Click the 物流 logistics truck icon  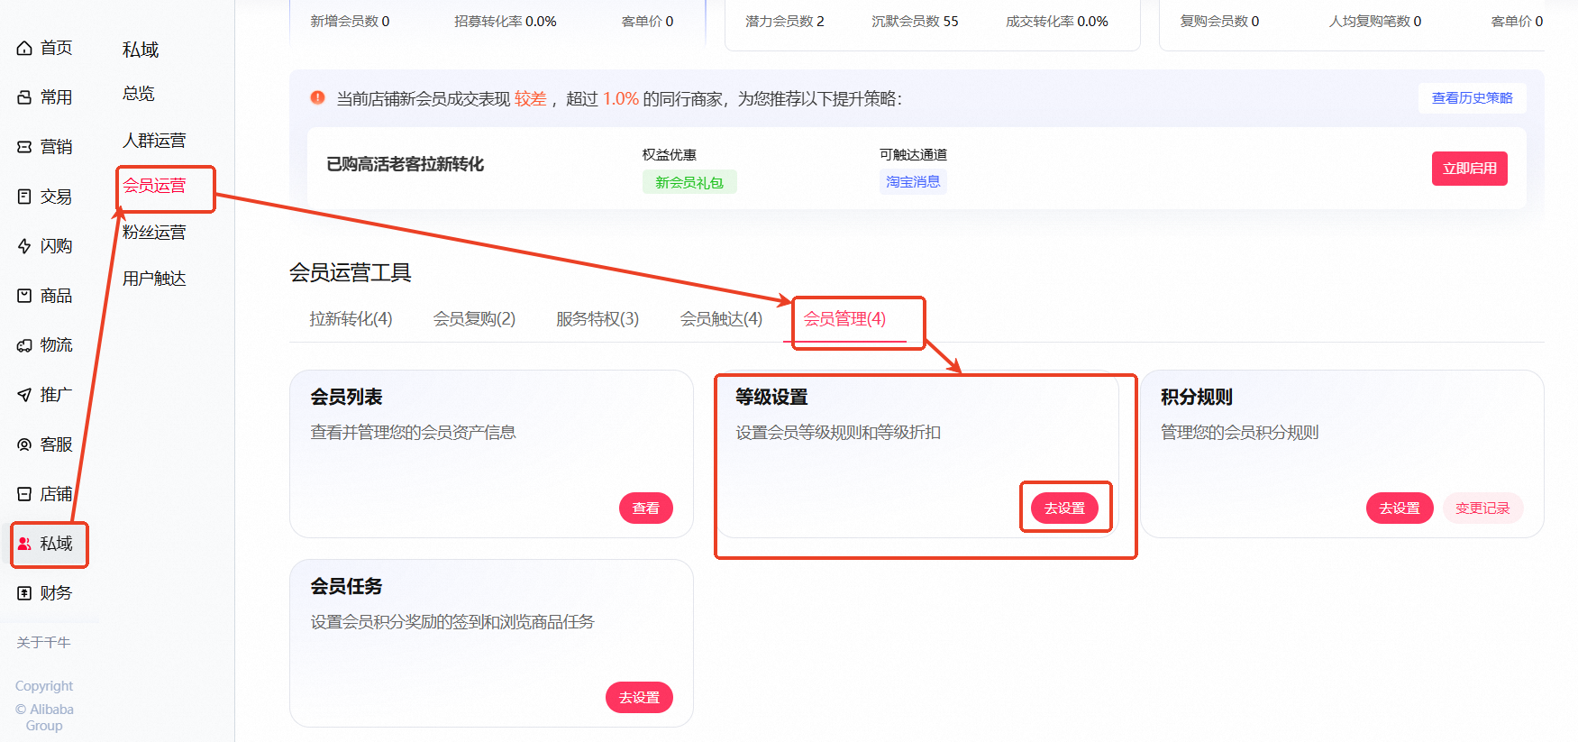click(x=24, y=345)
